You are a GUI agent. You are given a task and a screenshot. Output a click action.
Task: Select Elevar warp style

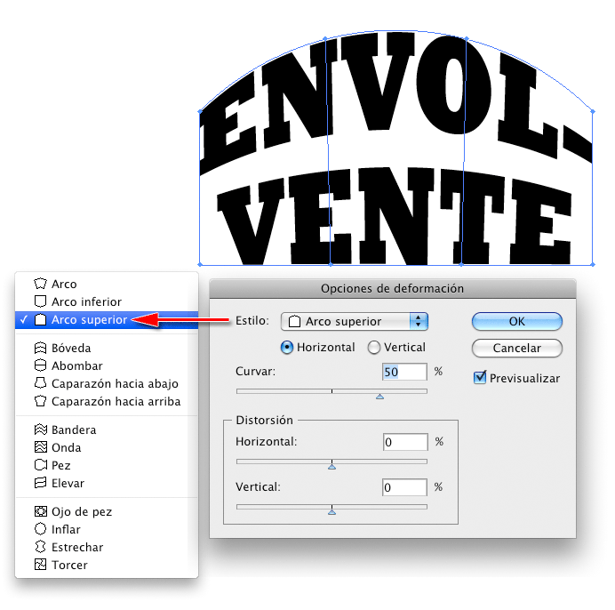pos(107,483)
